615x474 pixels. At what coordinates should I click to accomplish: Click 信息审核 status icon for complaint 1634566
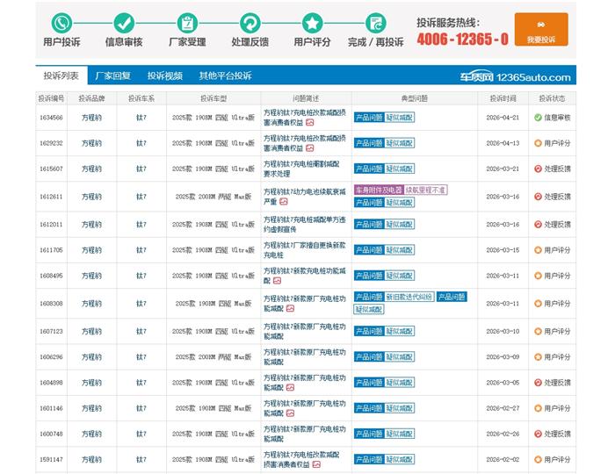(539, 118)
